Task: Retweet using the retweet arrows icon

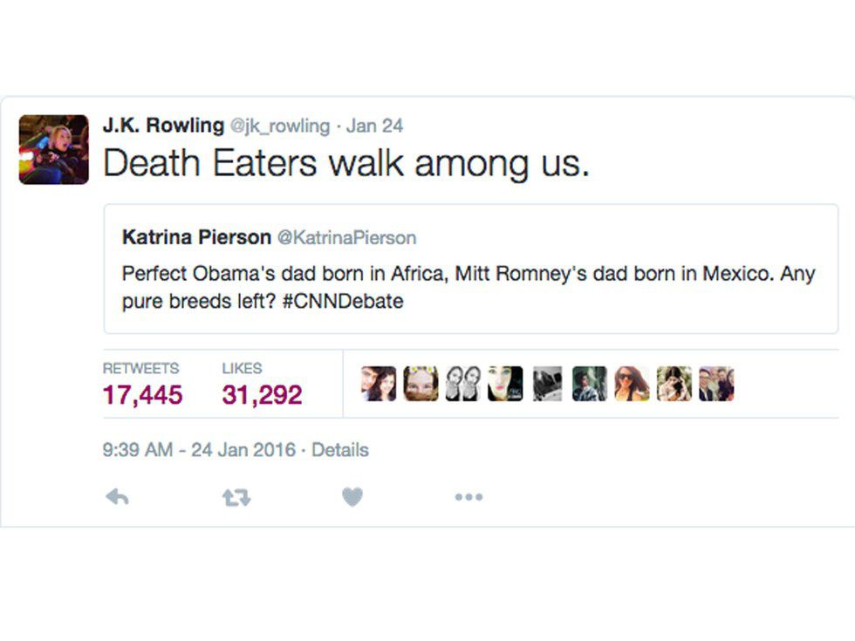Action: pyautogui.click(x=235, y=497)
